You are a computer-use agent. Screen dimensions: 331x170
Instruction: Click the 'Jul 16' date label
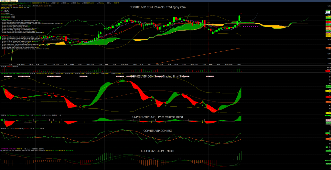click(x=71, y=64)
